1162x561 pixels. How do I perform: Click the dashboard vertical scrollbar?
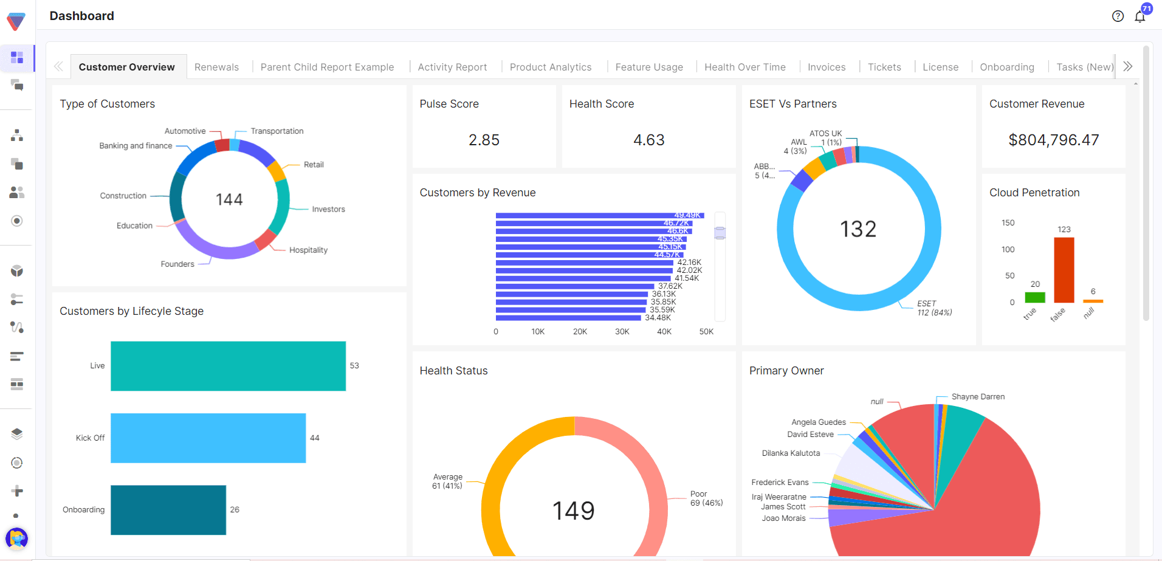point(1146,182)
